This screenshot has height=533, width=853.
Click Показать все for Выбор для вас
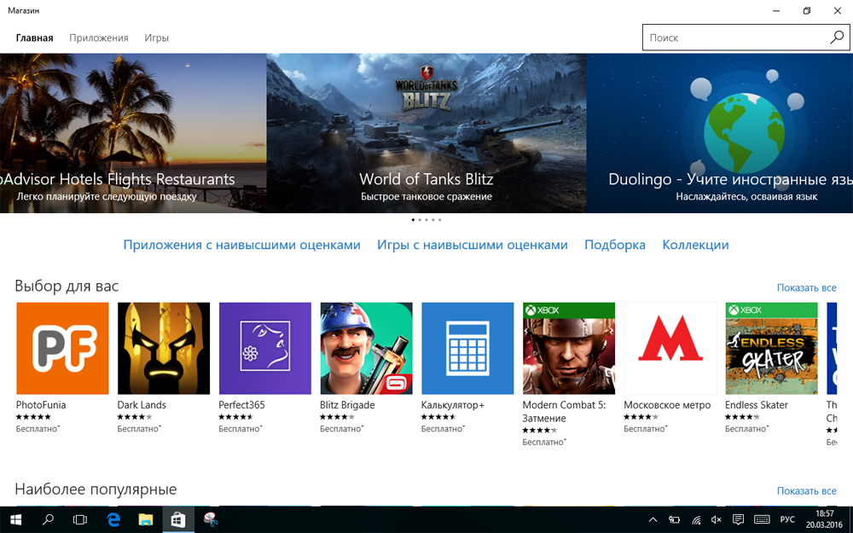click(x=806, y=287)
